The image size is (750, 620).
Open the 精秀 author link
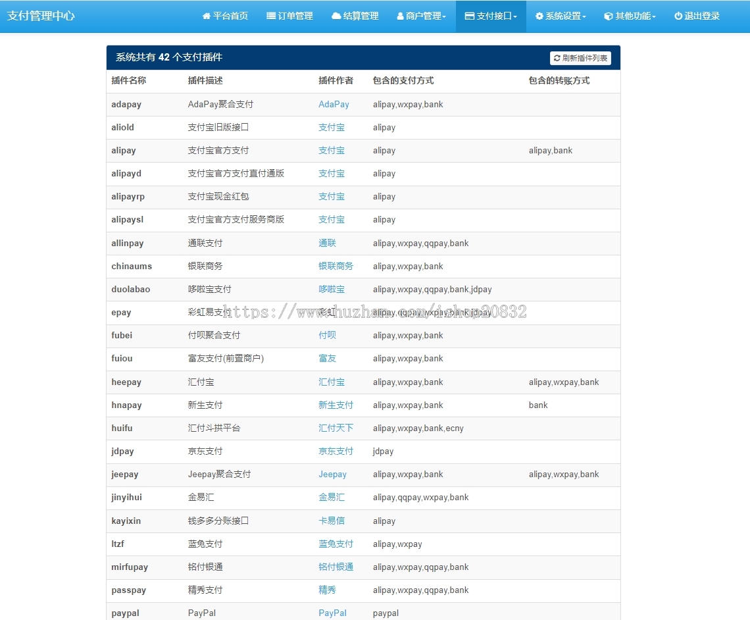(x=327, y=590)
